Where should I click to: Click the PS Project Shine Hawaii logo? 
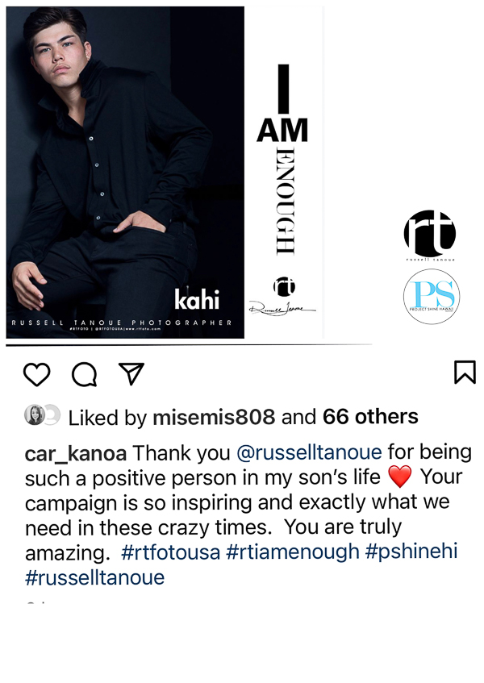click(432, 296)
